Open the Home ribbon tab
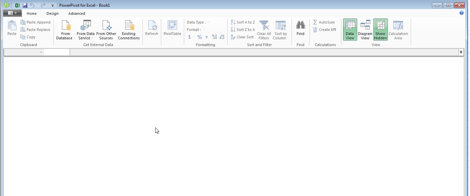The width and height of the screenshot is (470, 196). pyautogui.click(x=32, y=13)
